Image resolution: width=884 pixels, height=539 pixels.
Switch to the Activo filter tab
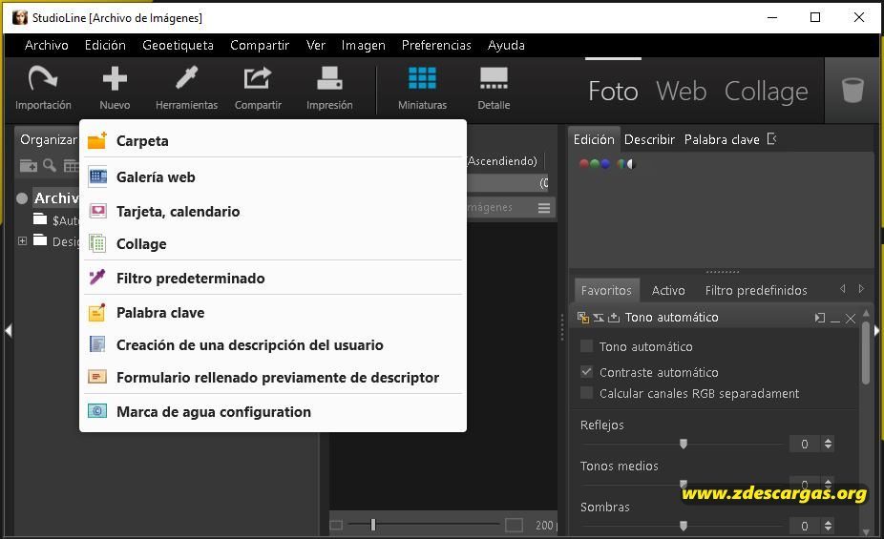point(668,290)
